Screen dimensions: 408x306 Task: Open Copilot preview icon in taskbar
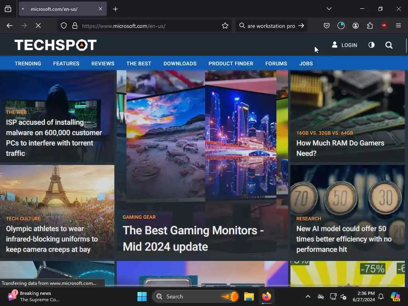click(x=396, y=296)
